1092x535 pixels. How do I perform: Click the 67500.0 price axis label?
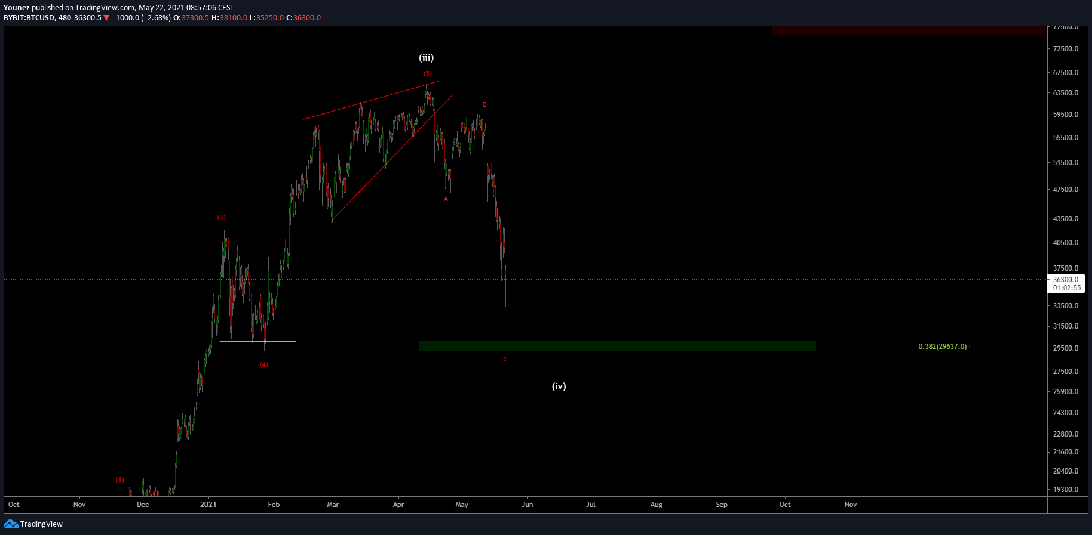click(1066, 73)
